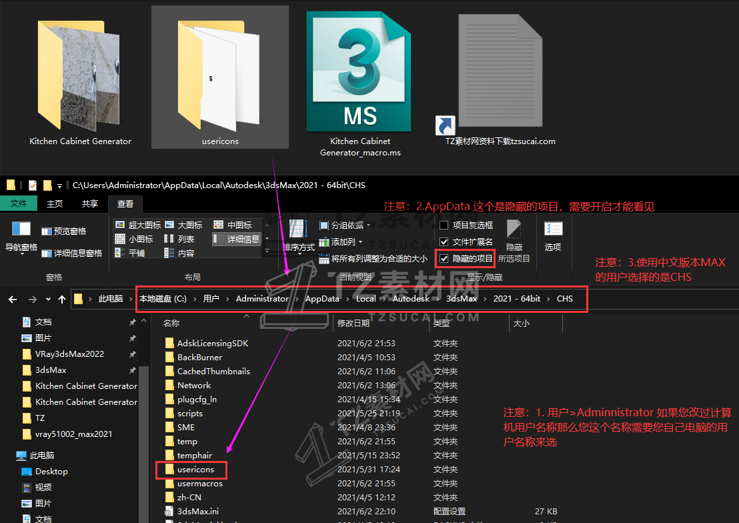Screen dimensions: 739x523
Task: Select the Kitchen Cabinet Generator_macro.ms file icon
Action: point(359,71)
